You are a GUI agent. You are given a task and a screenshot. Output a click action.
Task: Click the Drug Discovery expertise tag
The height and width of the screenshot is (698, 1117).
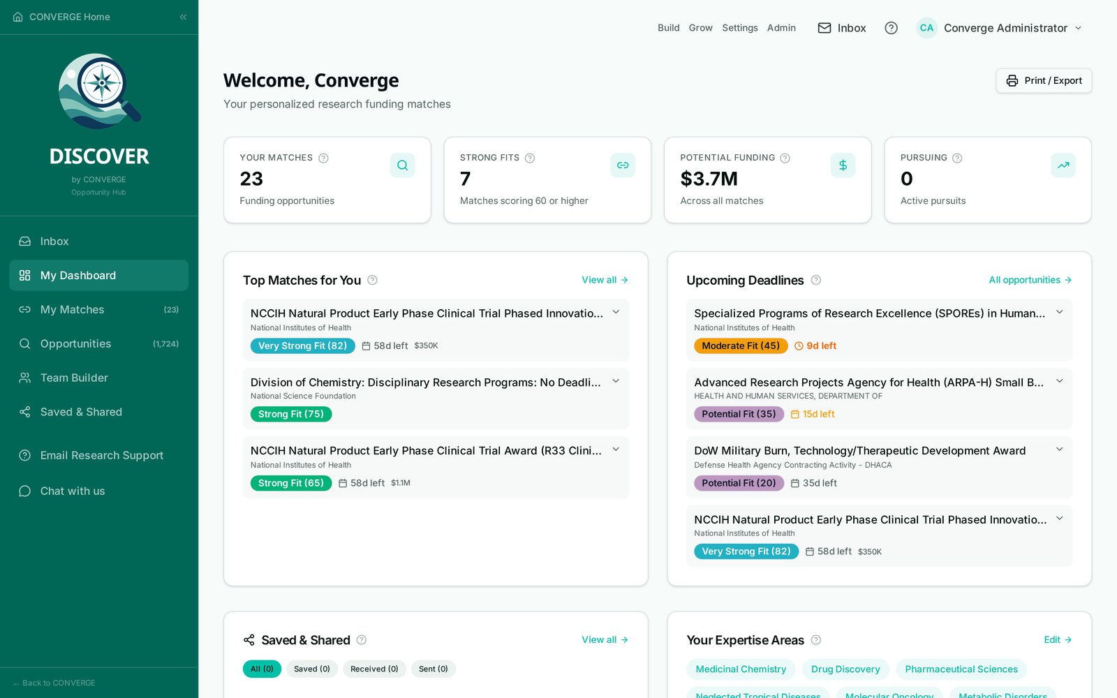pos(845,669)
